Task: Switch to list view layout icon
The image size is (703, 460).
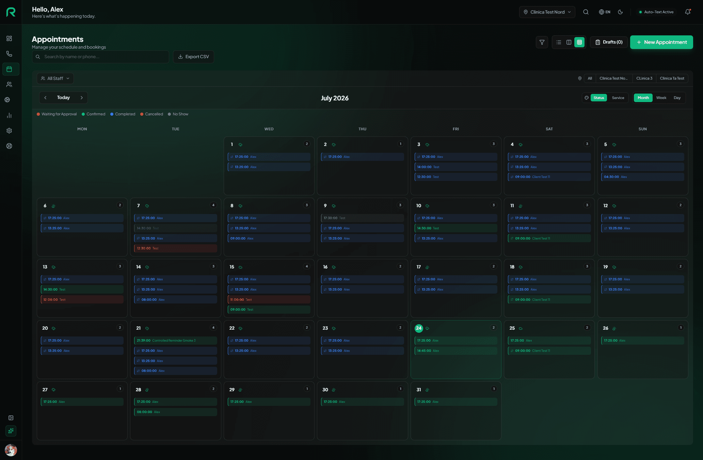Action: point(559,42)
